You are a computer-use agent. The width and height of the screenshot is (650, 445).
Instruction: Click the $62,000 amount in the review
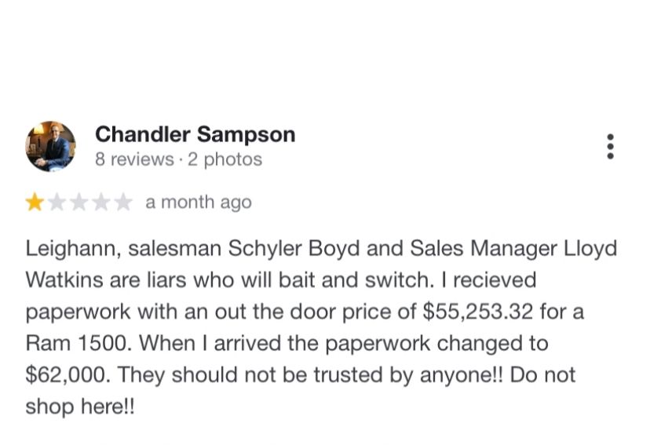tap(68, 374)
